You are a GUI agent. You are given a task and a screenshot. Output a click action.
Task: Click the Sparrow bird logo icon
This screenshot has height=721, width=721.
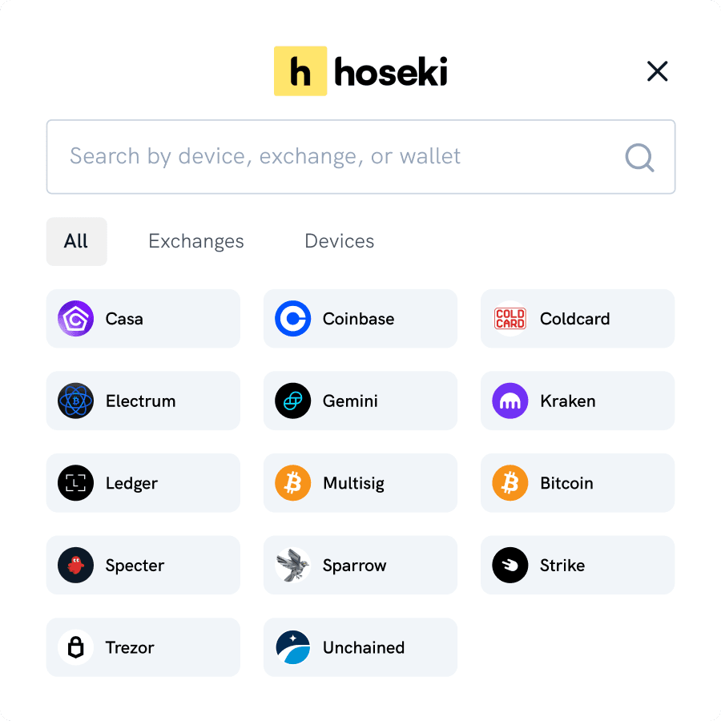click(x=293, y=566)
